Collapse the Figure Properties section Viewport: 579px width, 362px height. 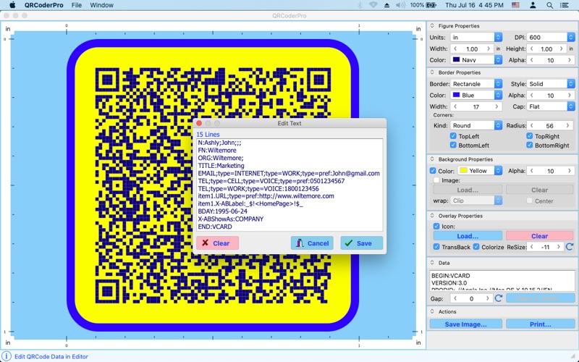(x=432, y=26)
